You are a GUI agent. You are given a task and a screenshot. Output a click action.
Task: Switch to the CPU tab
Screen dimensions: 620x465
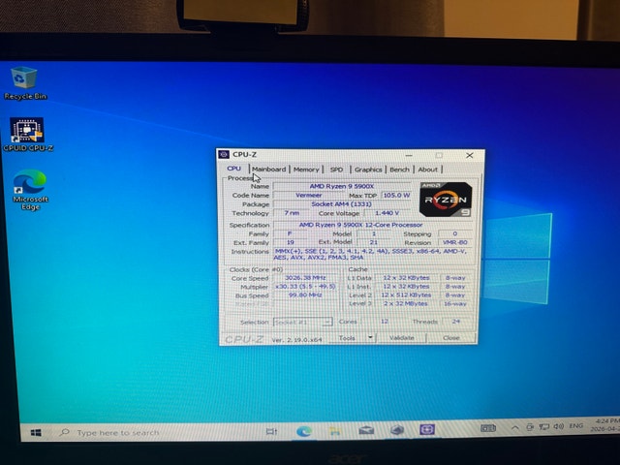pyautogui.click(x=233, y=169)
